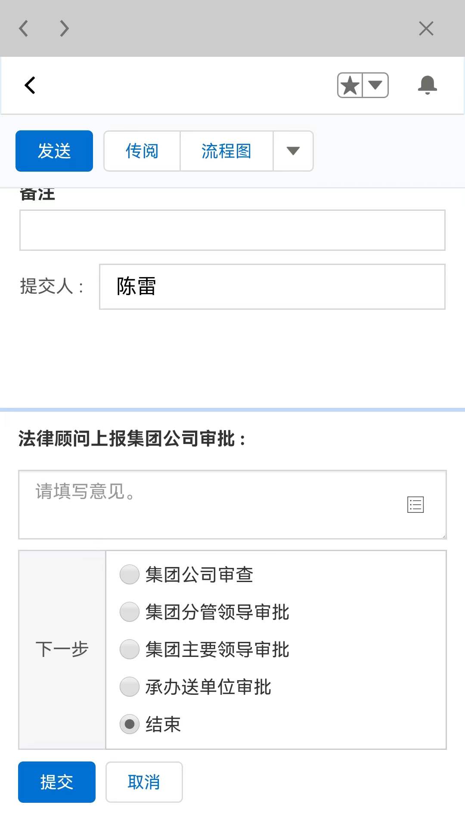Click the 发送 button

(x=54, y=151)
